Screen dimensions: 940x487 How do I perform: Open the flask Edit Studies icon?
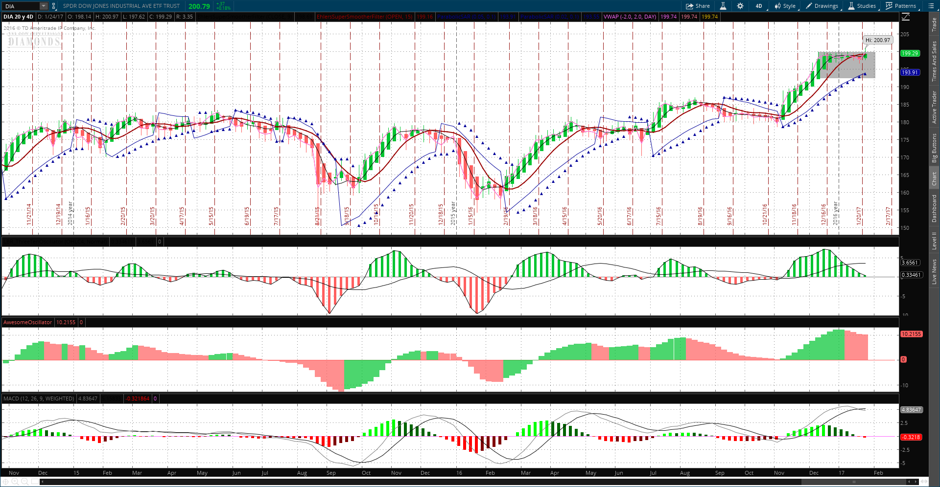pyautogui.click(x=723, y=6)
